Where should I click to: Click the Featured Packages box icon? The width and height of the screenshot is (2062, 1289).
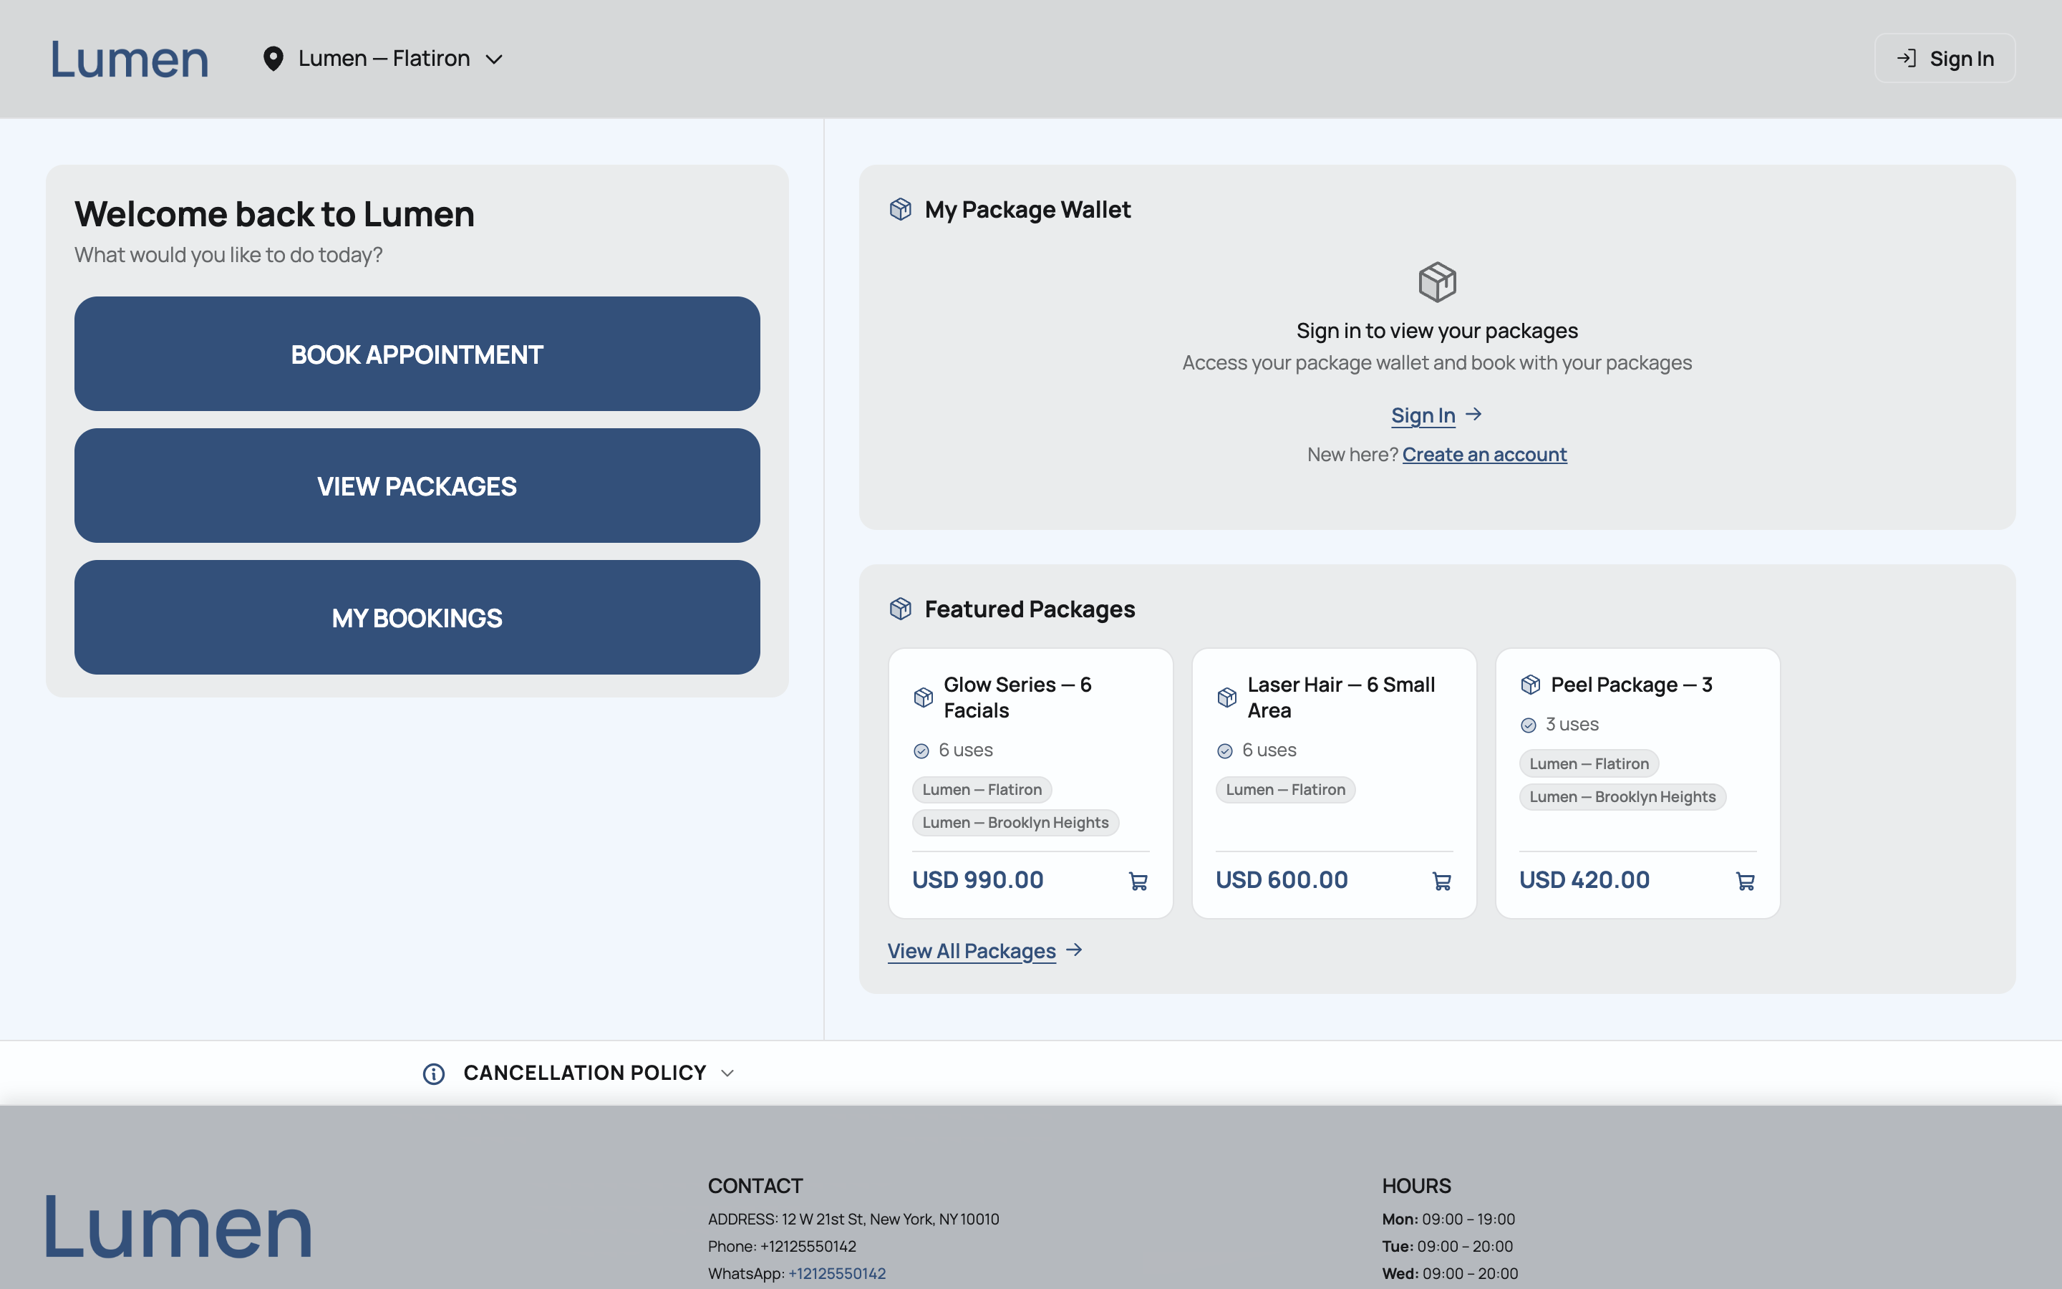click(x=901, y=609)
